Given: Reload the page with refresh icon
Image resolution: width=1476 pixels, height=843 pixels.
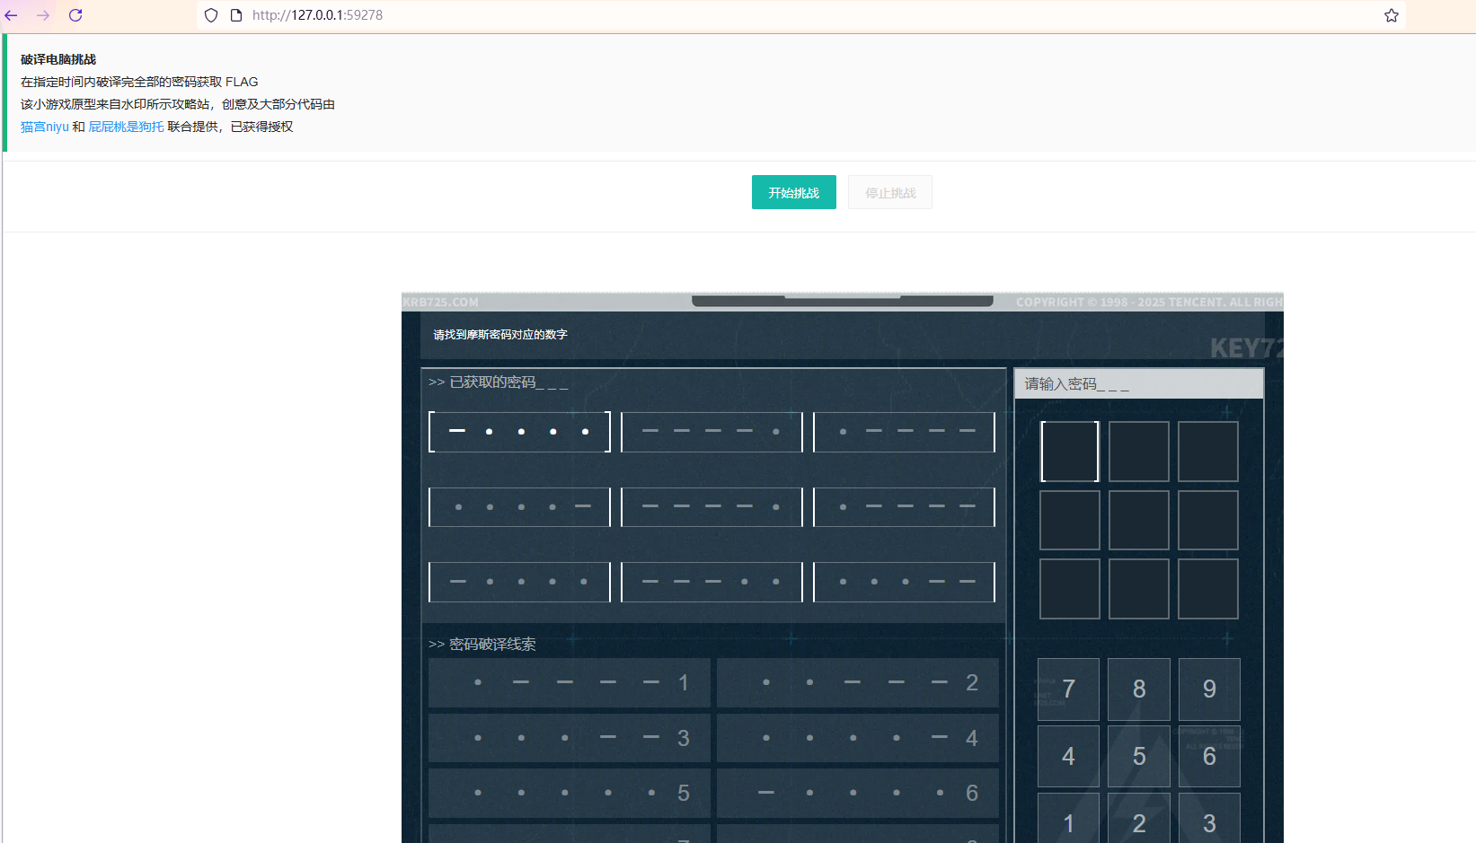Looking at the screenshot, I should pyautogui.click(x=75, y=15).
